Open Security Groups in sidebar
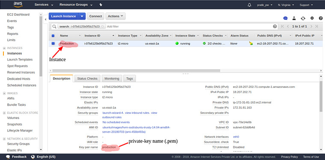This screenshot has width=325, height=160. pos(18,144)
